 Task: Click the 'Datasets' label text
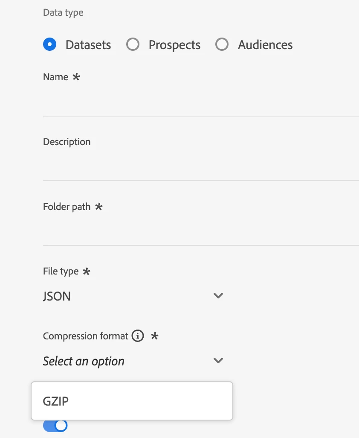pos(88,45)
